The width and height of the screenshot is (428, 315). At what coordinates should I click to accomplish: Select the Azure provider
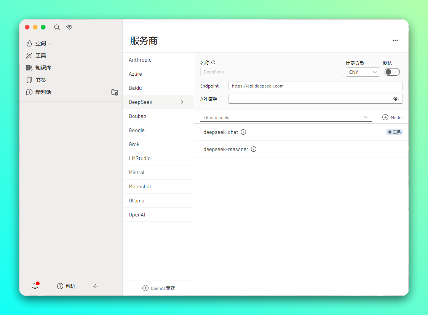click(158, 74)
